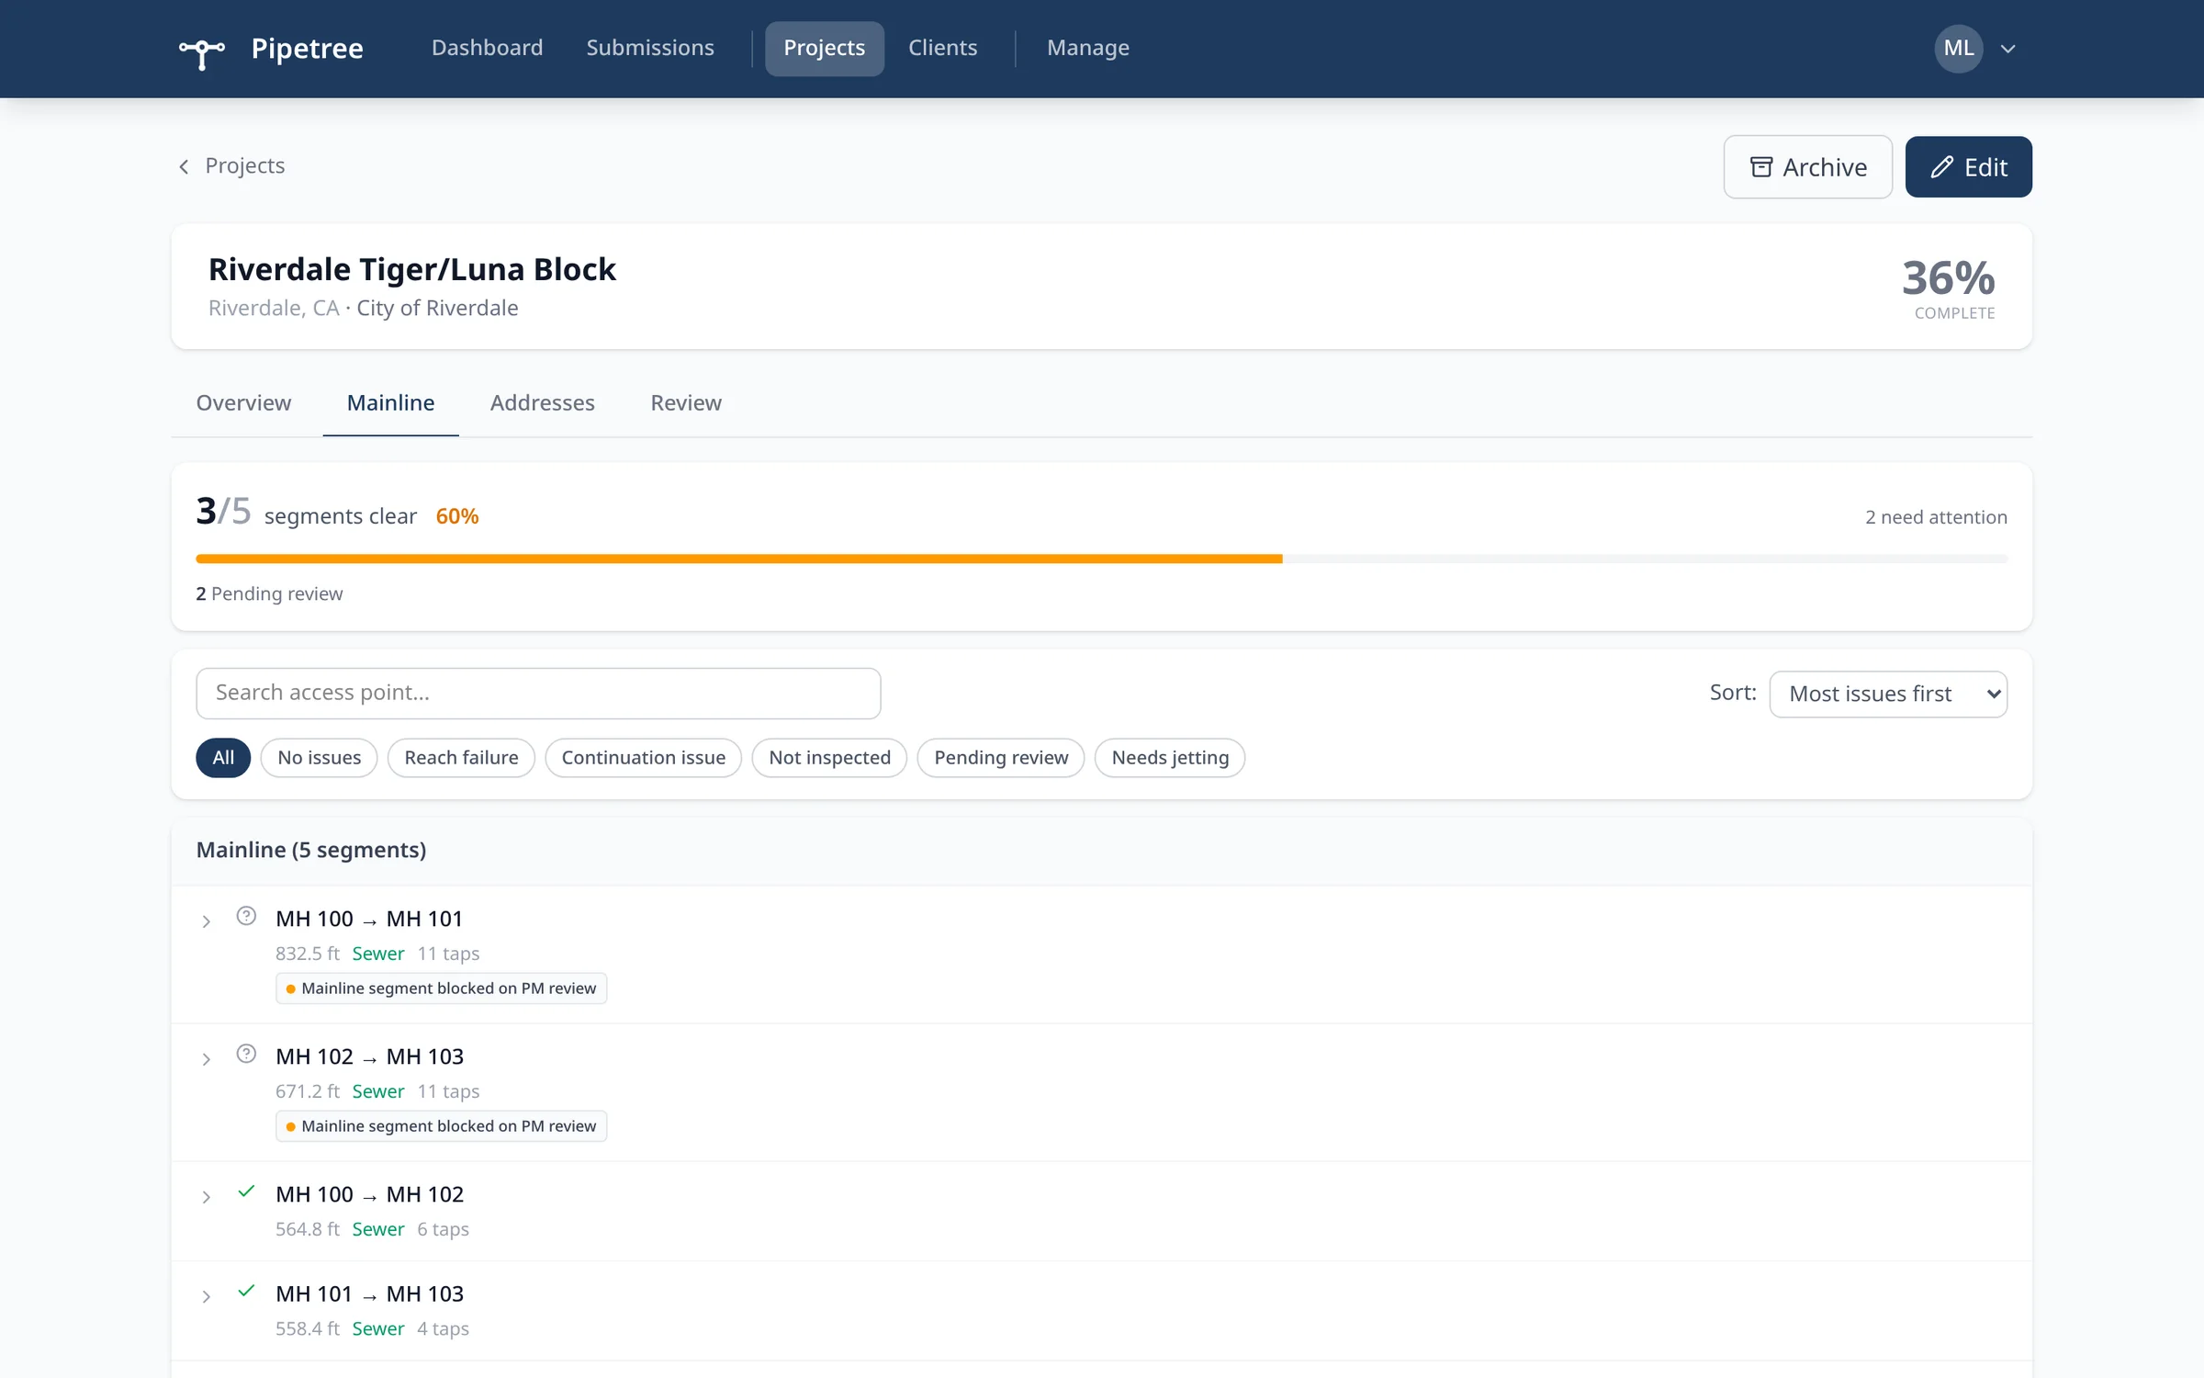Image resolution: width=2204 pixels, height=1378 pixels.
Task: Click the 4 taps count text
Action: click(x=443, y=1328)
